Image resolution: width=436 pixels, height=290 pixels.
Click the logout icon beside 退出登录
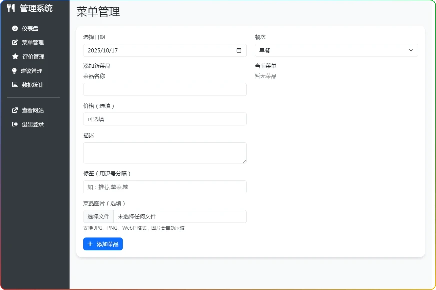tap(15, 124)
